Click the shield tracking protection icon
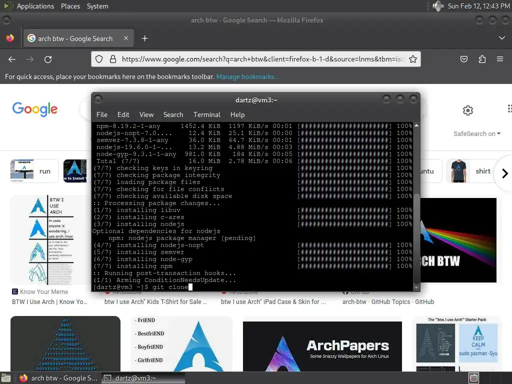This screenshot has height=384, width=512. (x=99, y=59)
